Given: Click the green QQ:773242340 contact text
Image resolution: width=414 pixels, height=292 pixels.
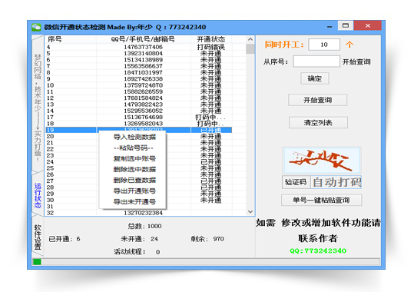Looking at the screenshot, I should click(x=318, y=251).
